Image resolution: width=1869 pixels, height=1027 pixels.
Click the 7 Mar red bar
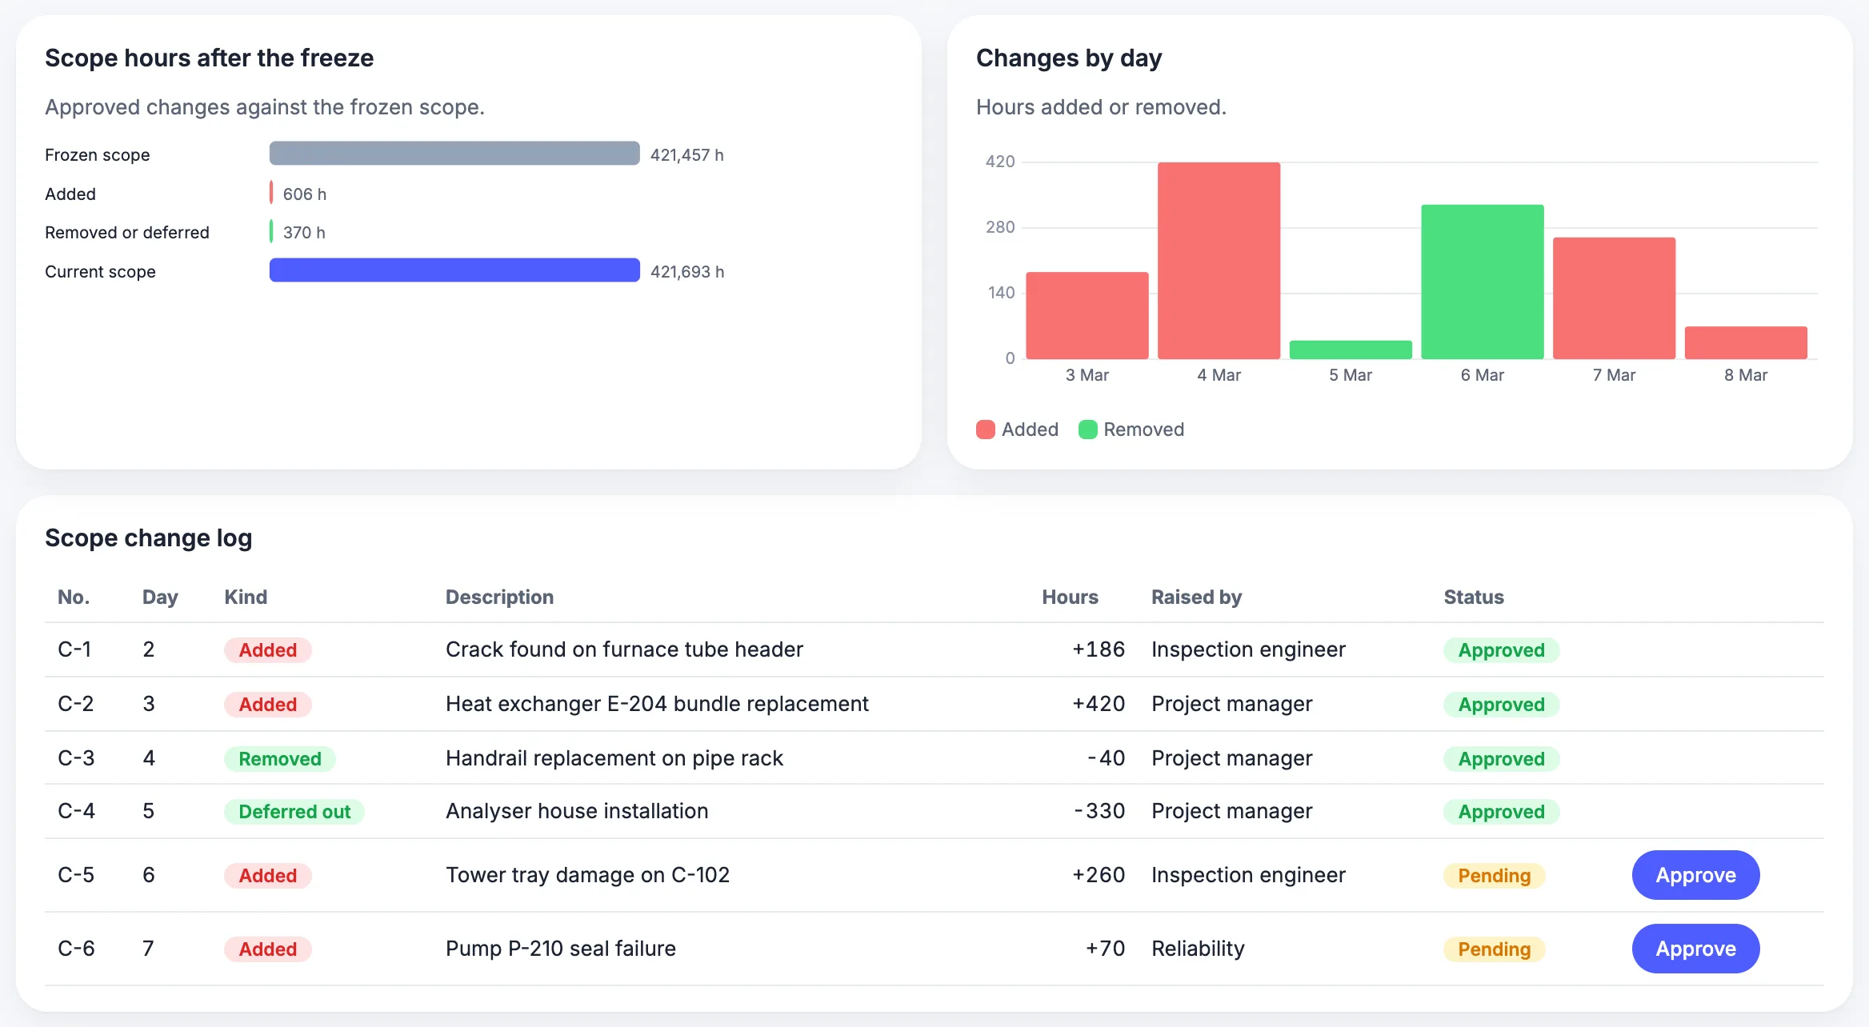pos(1614,298)
